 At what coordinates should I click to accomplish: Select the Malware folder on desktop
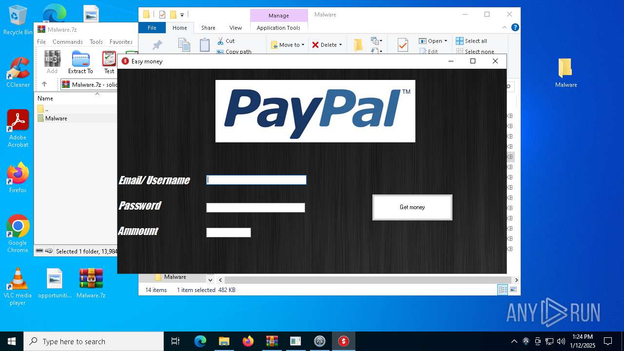[x=565, y=73]
